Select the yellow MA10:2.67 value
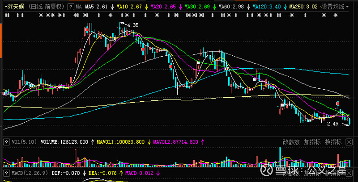358x182 pixels. [x=129, y=7]
